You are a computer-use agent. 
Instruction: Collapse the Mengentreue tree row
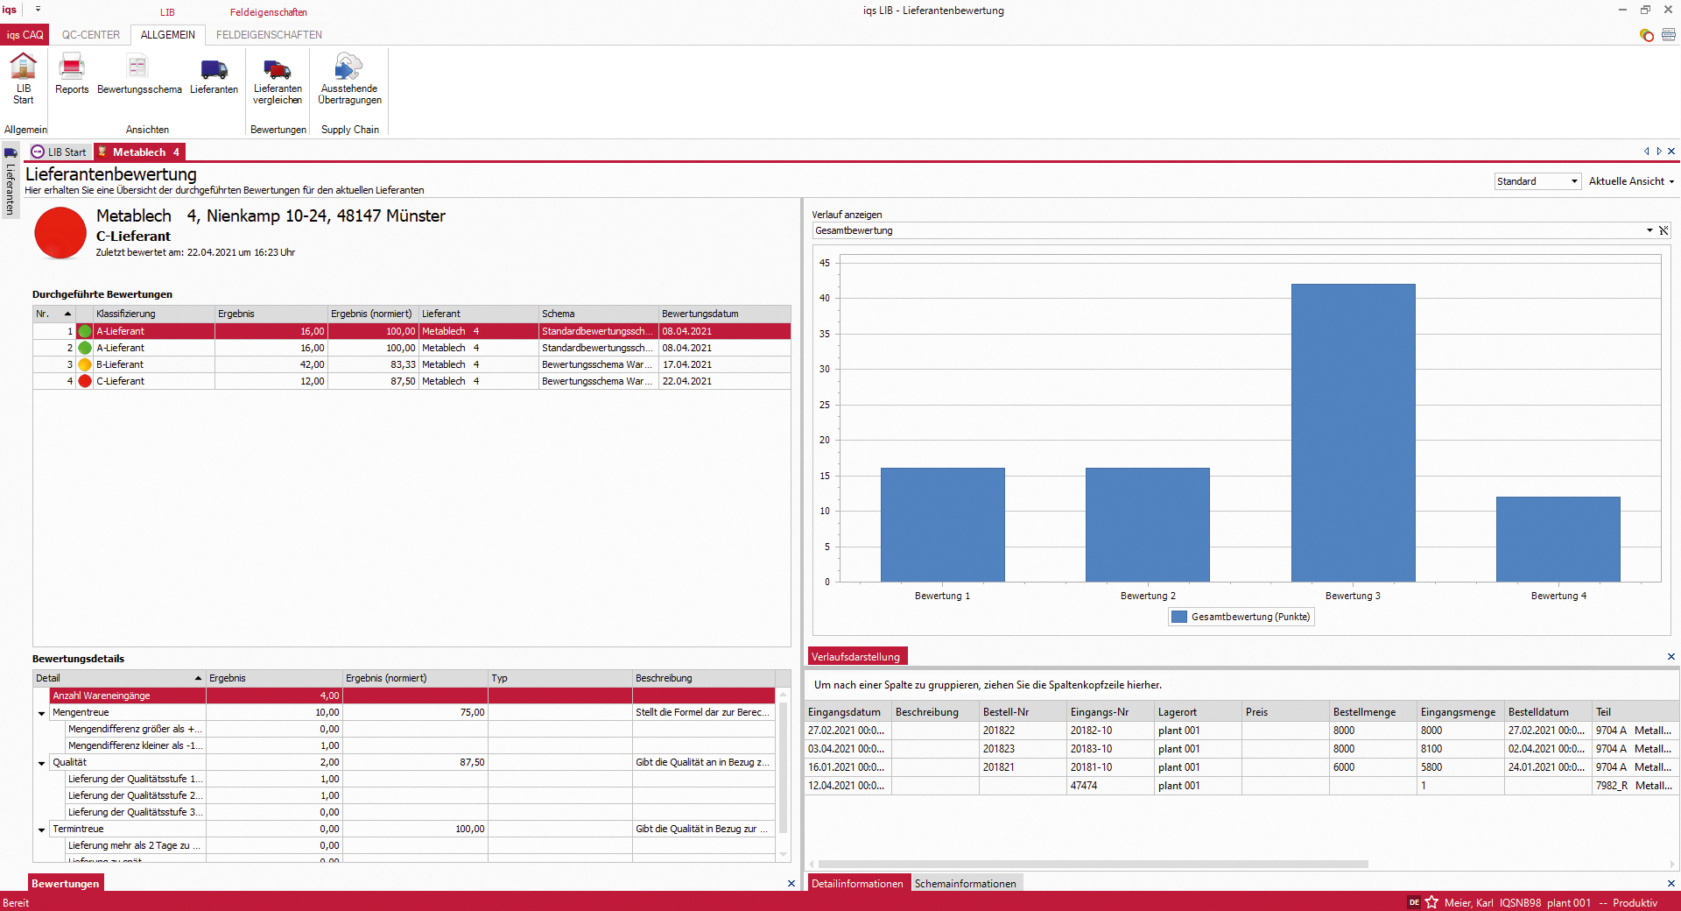41,713
